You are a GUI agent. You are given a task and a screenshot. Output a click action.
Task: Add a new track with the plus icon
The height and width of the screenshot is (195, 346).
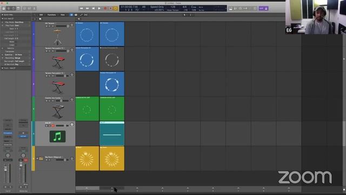(x=35, y=19)
